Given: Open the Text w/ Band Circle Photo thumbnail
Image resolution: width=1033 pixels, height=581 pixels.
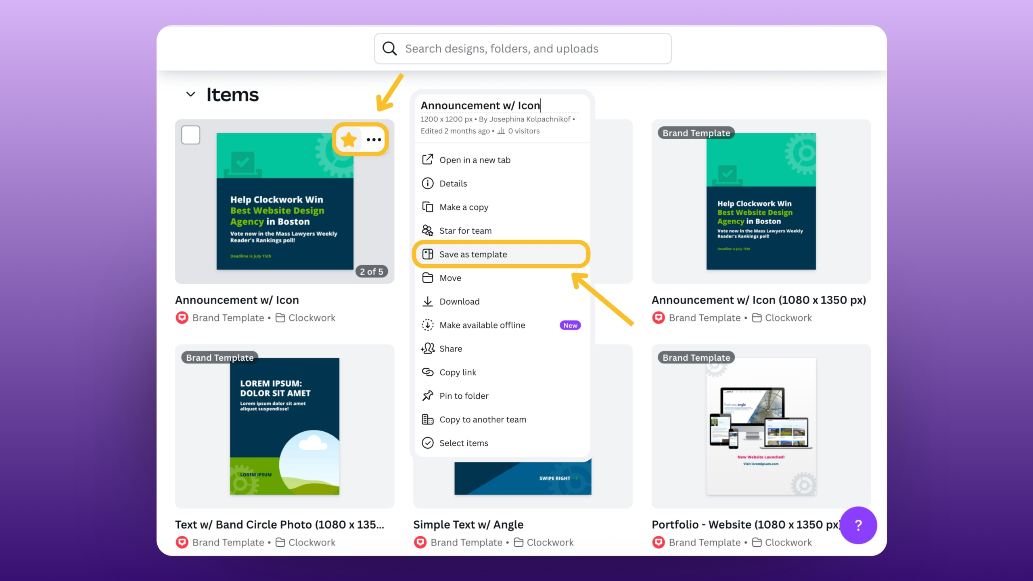Looking at the screenshot, I should [x=284, y=426].
